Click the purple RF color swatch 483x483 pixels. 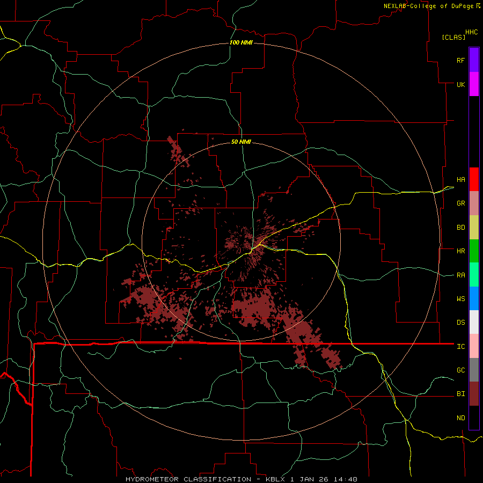coord(474,60)
